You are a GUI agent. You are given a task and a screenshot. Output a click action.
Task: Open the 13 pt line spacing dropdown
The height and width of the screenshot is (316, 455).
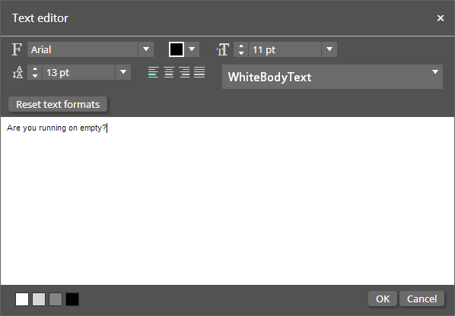click(x=123, y=72)
